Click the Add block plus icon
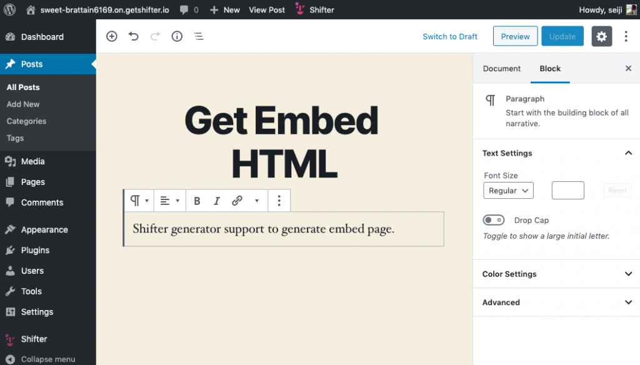 click(111, 36)
